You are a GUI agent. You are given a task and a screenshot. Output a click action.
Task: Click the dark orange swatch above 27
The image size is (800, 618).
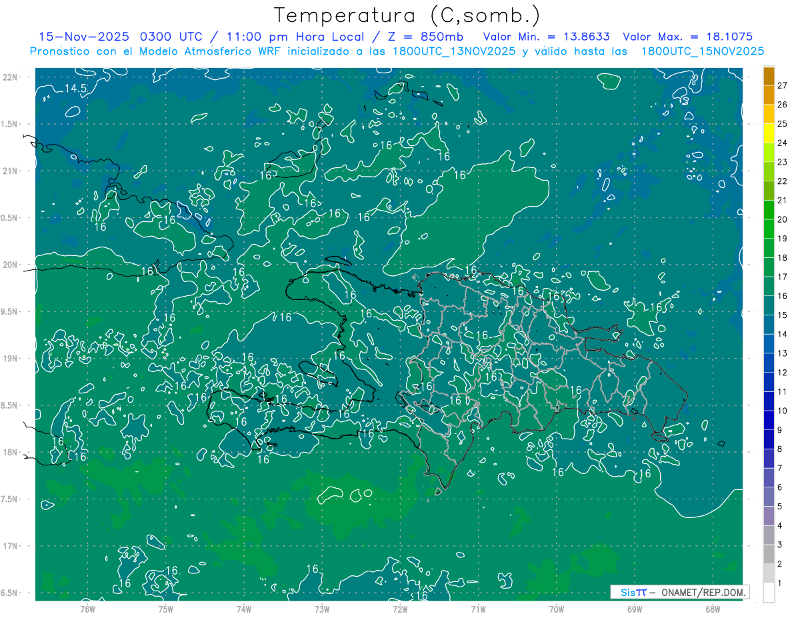coord(769,76)
